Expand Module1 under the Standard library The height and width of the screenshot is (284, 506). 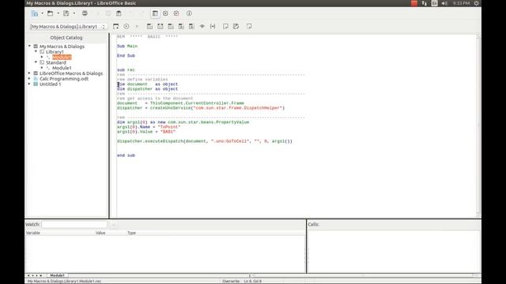click(x=42, y=68)
